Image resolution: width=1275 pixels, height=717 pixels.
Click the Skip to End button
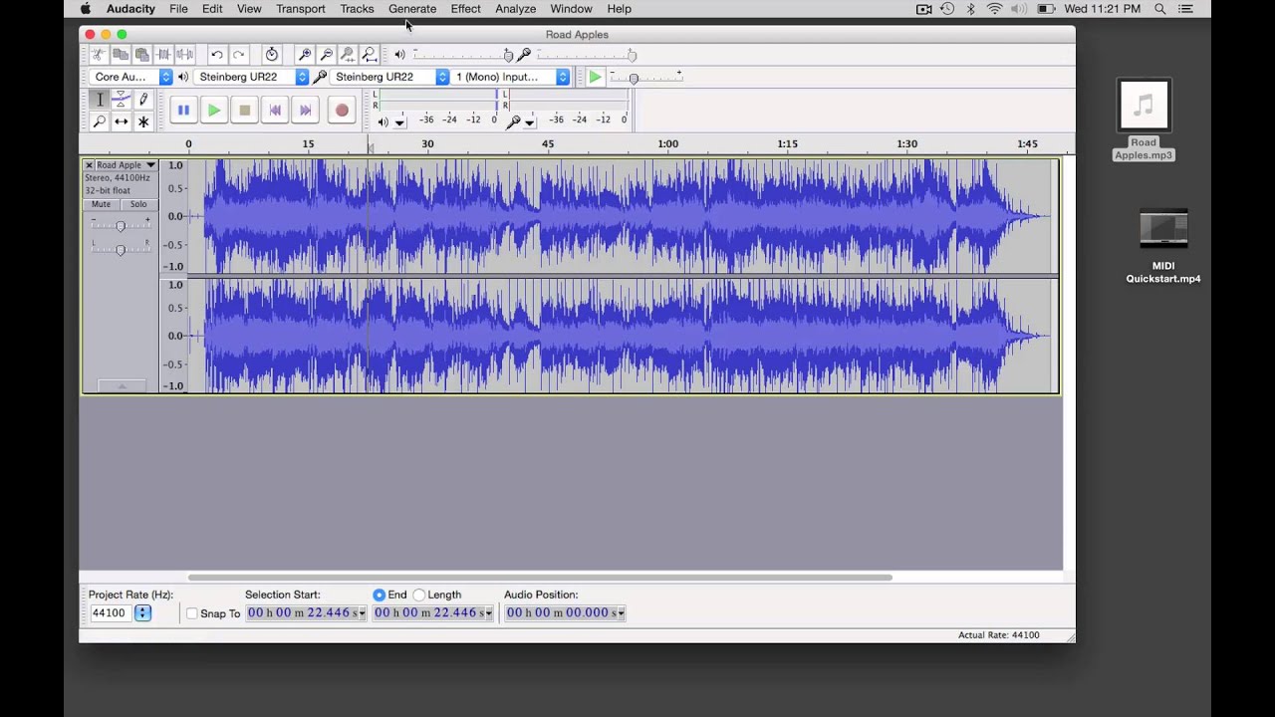click(x=306, y=111)
